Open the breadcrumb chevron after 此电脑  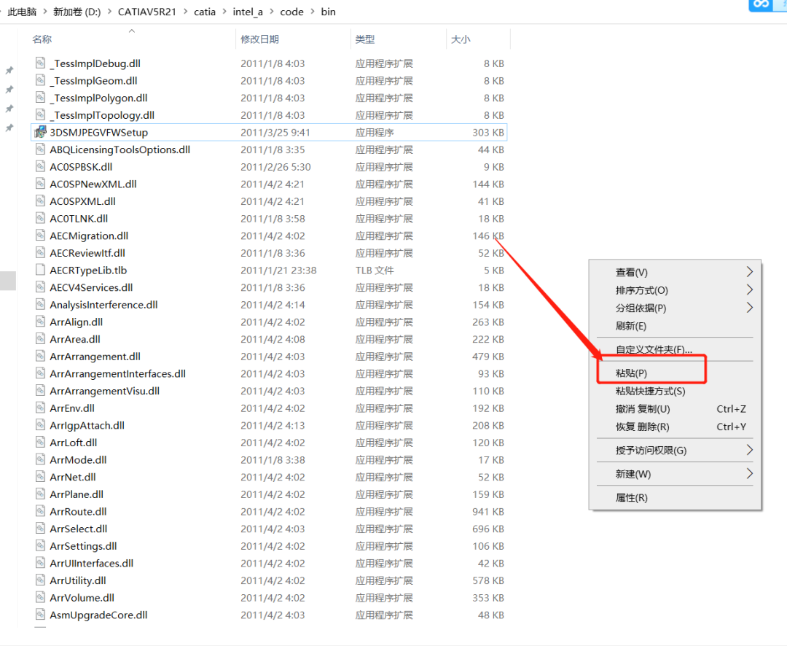45,12
